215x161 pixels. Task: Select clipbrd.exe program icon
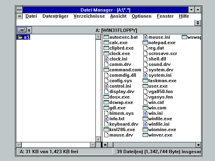coord(106,48)
